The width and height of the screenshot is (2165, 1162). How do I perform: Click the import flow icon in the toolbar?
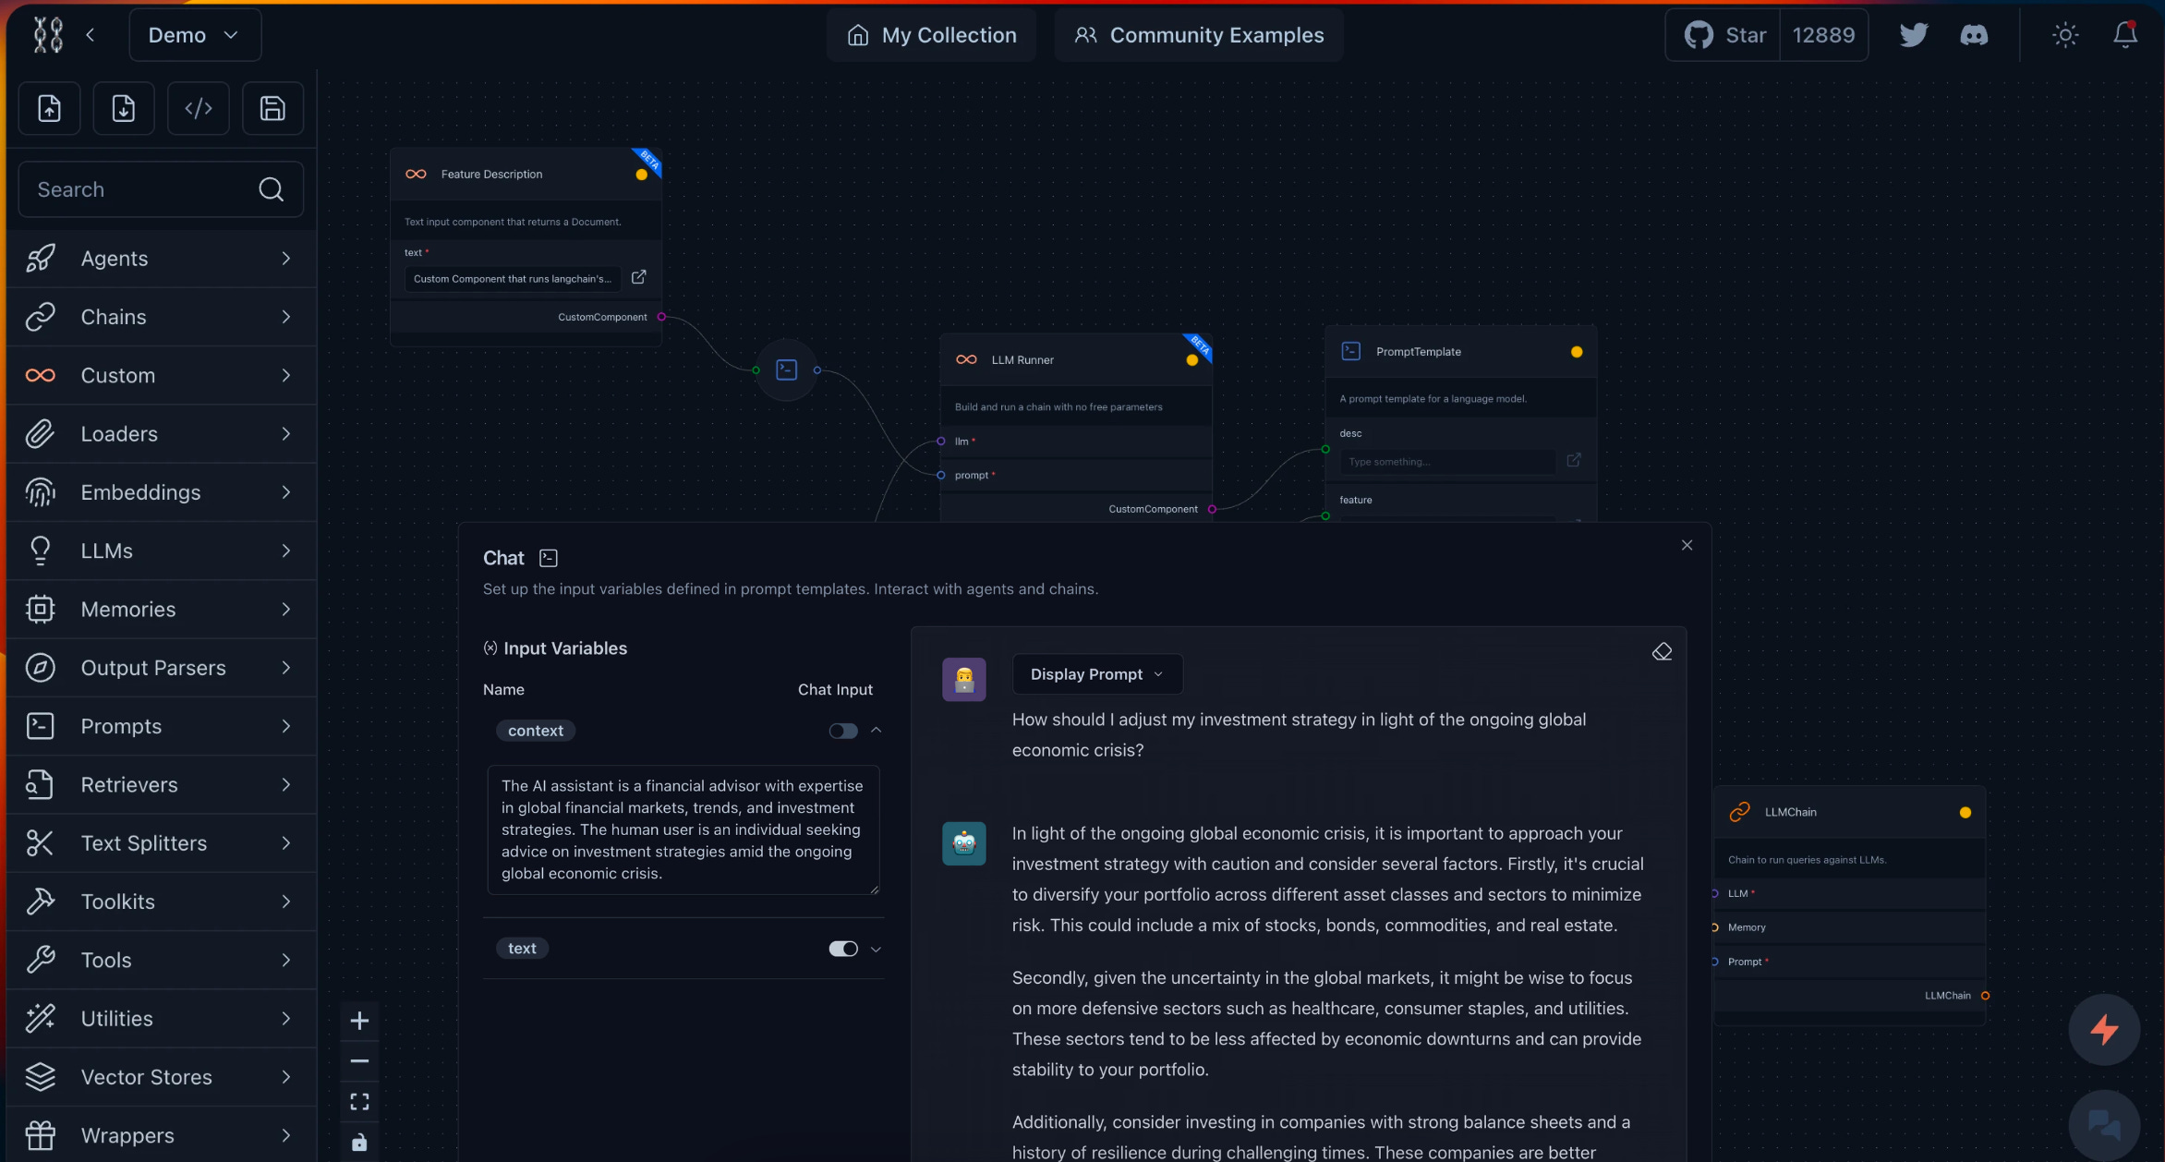point(49,109)
